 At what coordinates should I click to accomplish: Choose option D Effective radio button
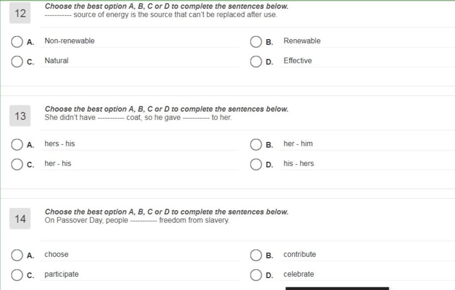pyautogui.click(x=256, y=62)
